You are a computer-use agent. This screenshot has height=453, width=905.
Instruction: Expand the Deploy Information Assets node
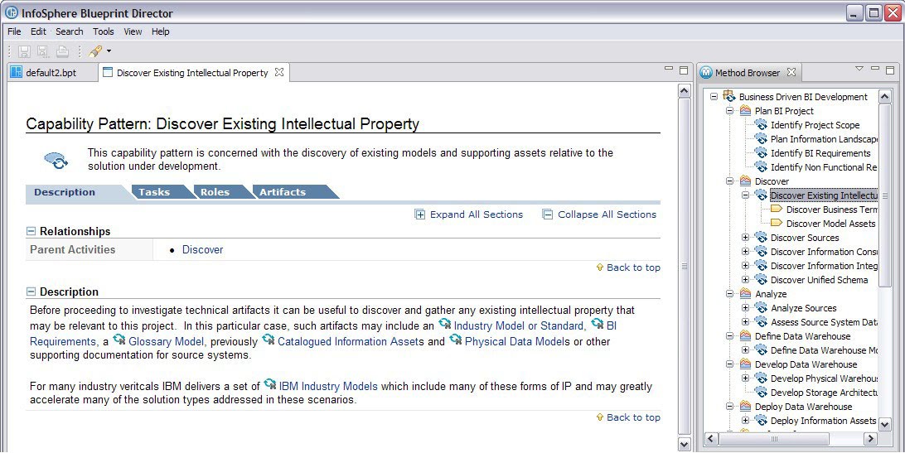pyautogui.click(x=746, y=420)
